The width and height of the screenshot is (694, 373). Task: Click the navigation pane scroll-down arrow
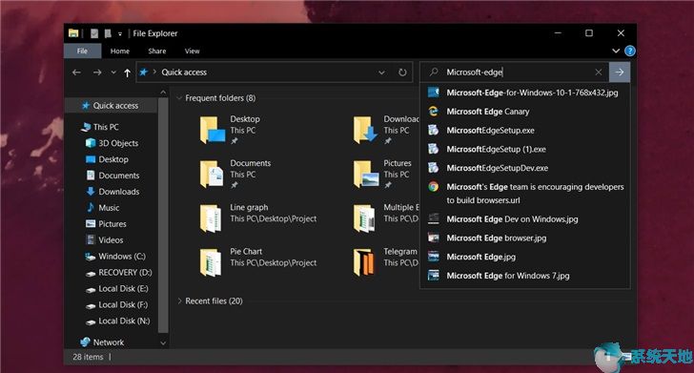coord(163,343)
